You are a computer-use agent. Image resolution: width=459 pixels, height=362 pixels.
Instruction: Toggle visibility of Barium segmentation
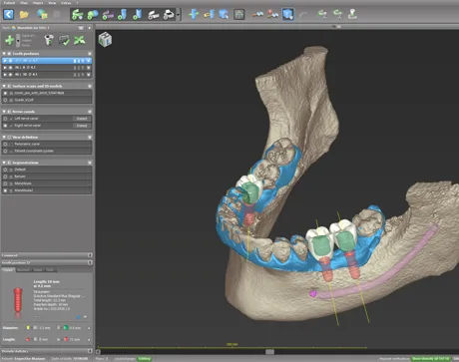(5, 177)
